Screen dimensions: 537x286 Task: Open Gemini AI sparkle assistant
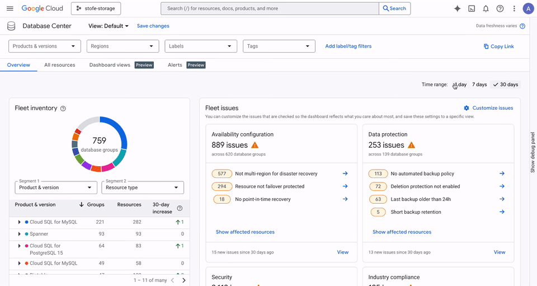tap(457, 8)
